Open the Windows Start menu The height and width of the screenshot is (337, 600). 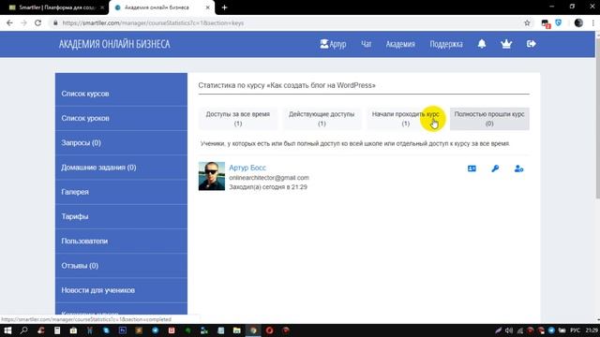click(7, 330)
